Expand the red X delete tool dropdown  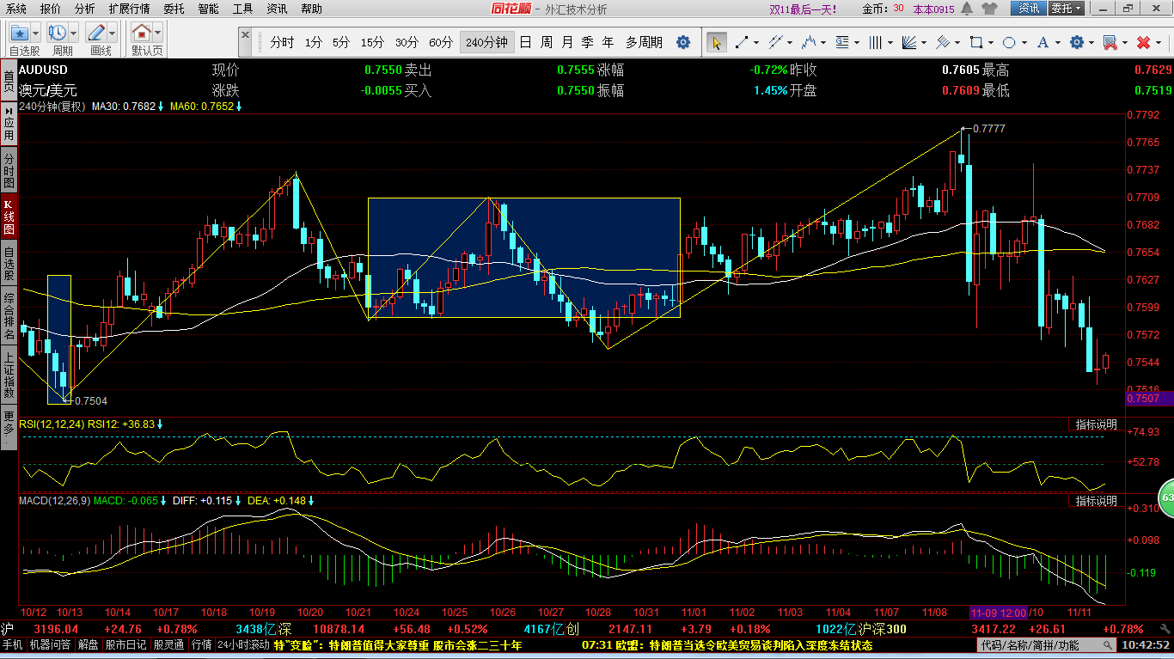pyautogui.click(x=1159, y=42)
